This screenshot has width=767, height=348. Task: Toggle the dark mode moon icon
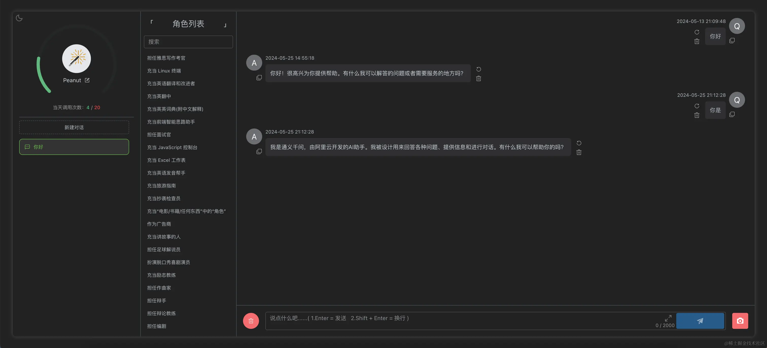coord(19,18)
